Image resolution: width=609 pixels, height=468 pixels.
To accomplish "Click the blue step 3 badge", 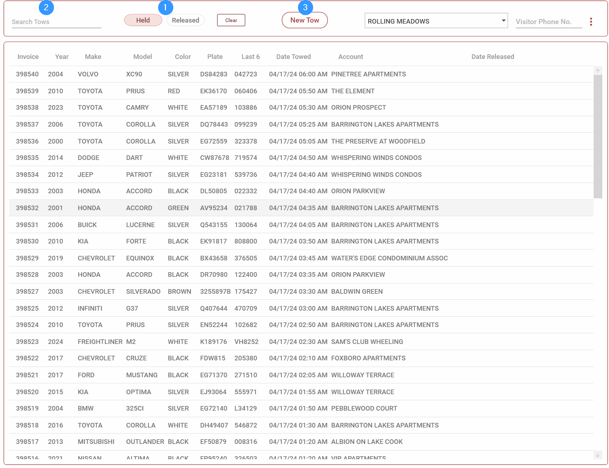I will [306, 8].
